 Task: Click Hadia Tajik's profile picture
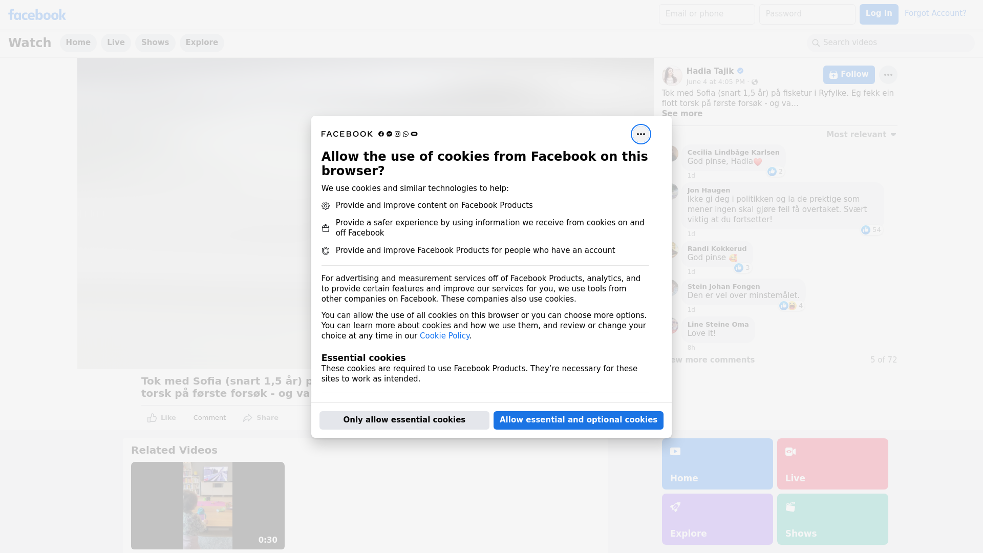click(671, 76)
